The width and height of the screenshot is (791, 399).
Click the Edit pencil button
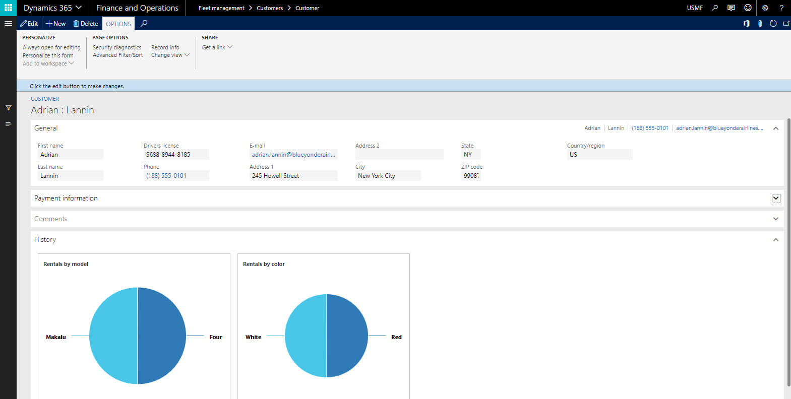[29, 23]
